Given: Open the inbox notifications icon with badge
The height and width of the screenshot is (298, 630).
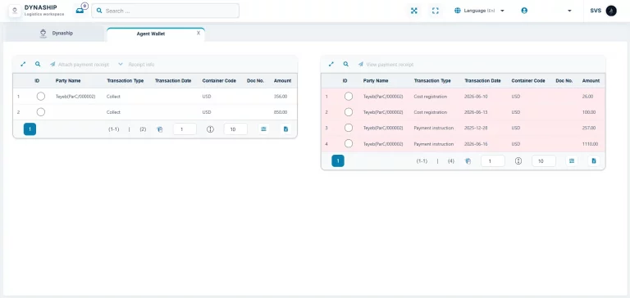Looking at the screenshot, I should click(80, 11).
